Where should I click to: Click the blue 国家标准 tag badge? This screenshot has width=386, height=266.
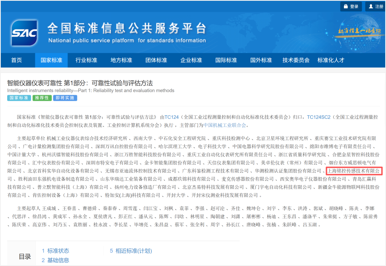tap(19, 98)
